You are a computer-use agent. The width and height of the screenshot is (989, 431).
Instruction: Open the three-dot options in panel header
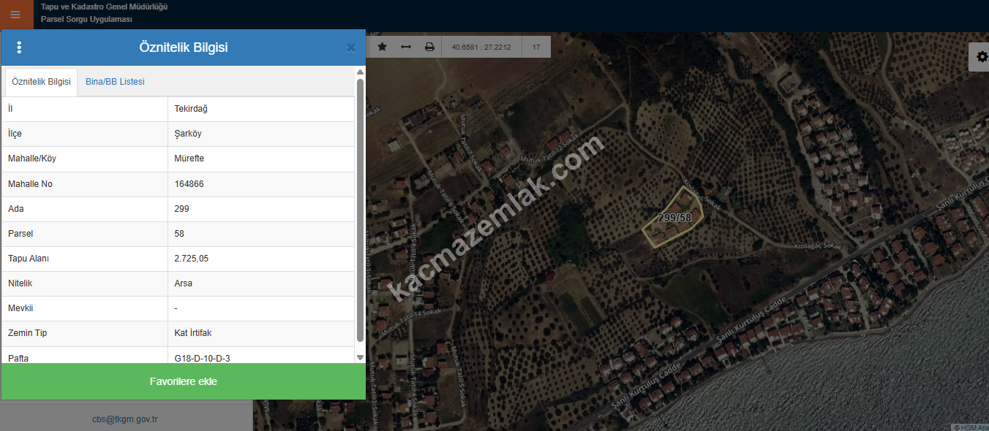pos(19,47)
